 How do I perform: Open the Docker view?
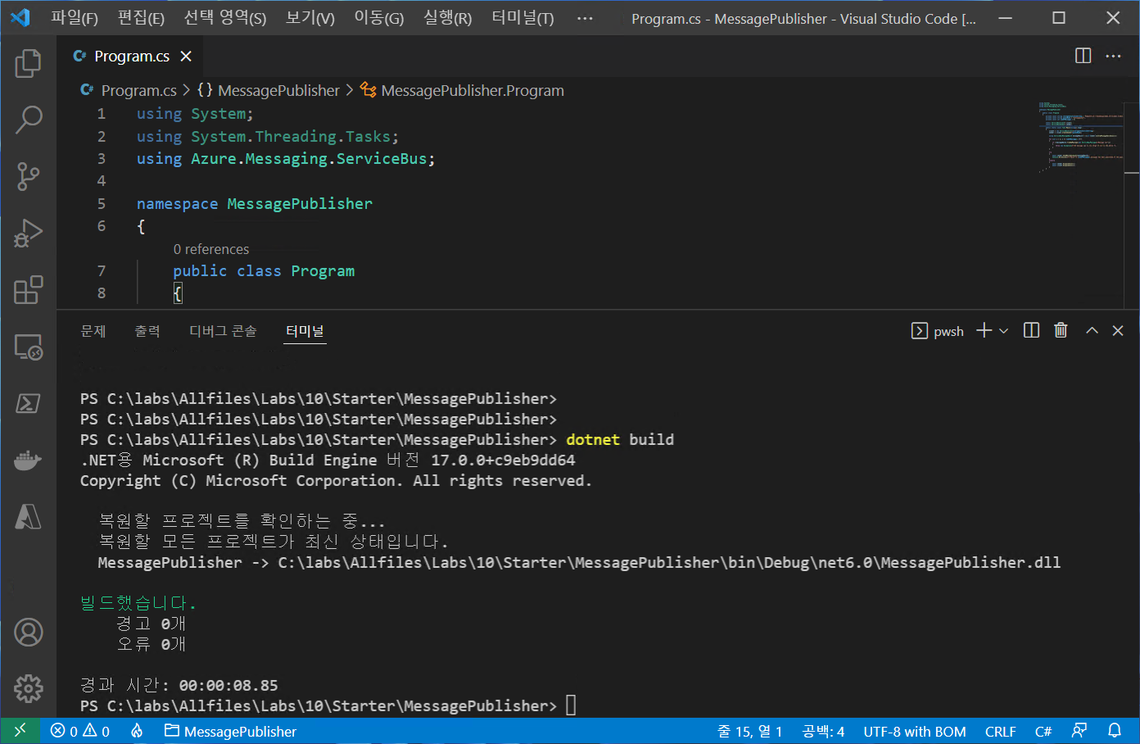28,460
